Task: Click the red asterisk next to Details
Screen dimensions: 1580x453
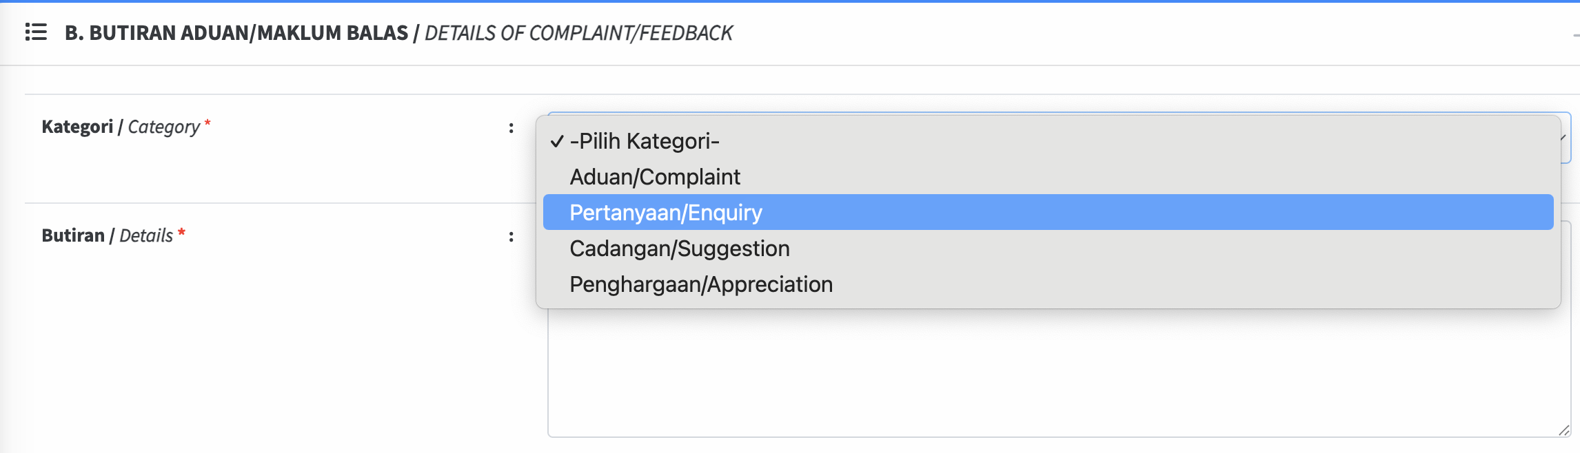Action: click(x=181, y=233)
